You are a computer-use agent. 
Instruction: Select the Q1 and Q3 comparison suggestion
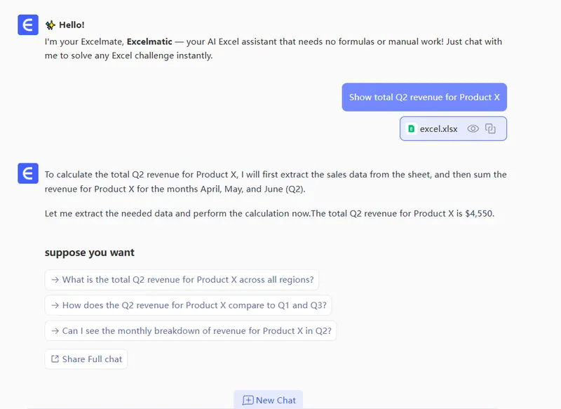pos(194,305)
